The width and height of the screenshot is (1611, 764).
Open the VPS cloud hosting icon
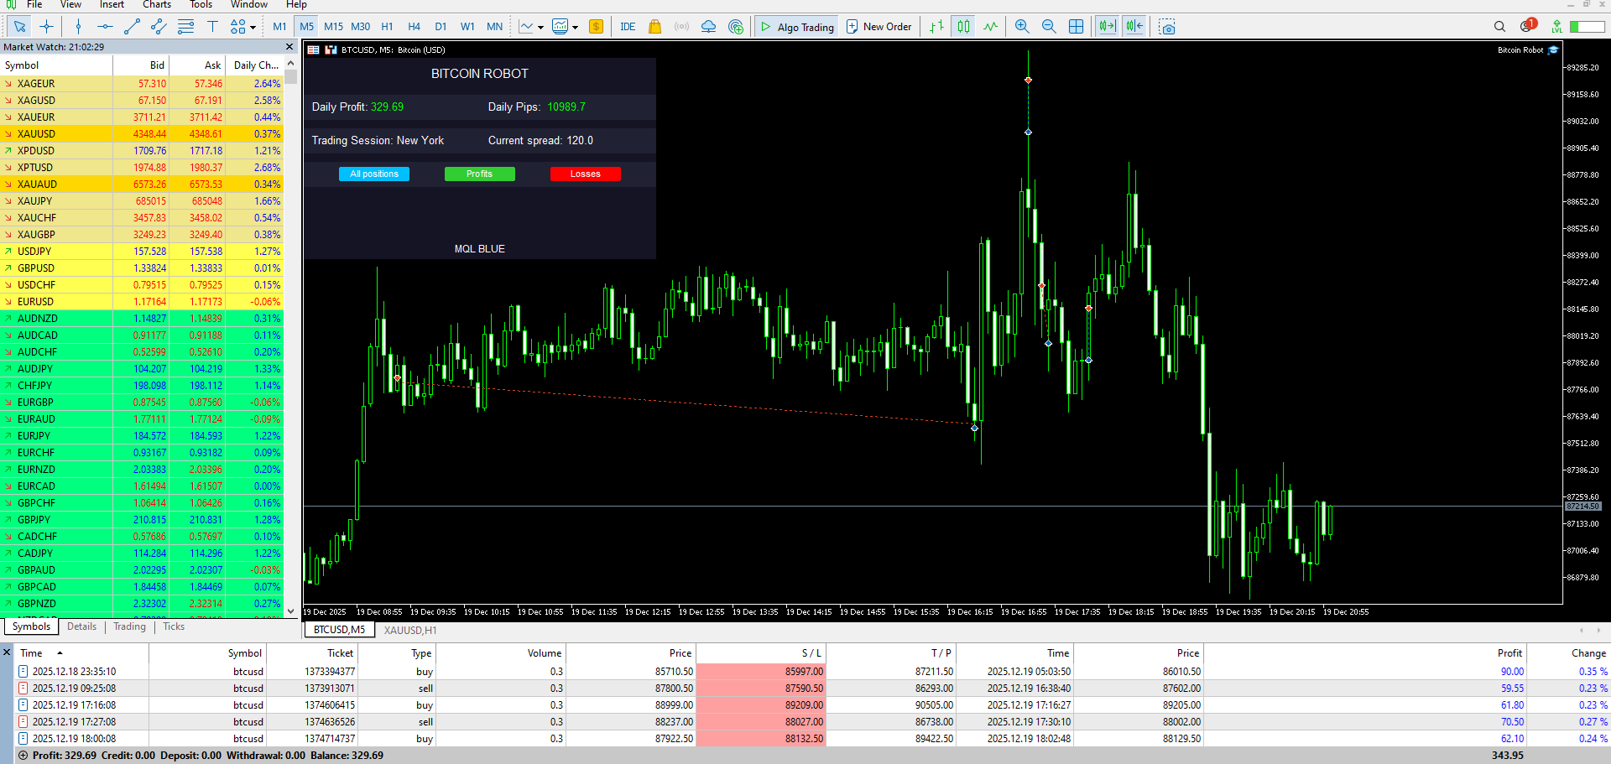pos(708,27)
